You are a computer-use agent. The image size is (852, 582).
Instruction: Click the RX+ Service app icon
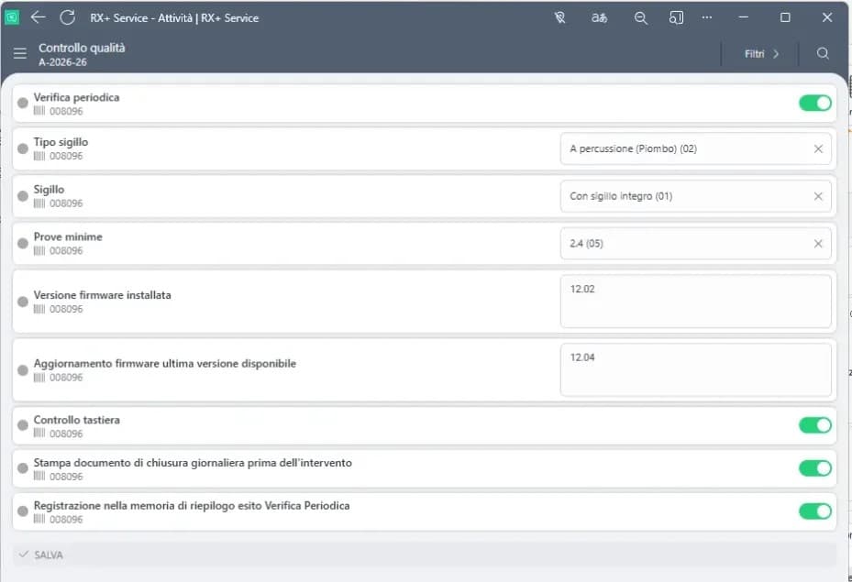tap(13, 16)
